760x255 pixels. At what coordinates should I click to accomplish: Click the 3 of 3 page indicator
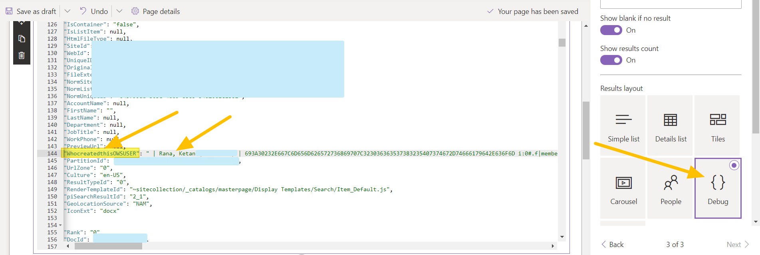click(675, 245)
